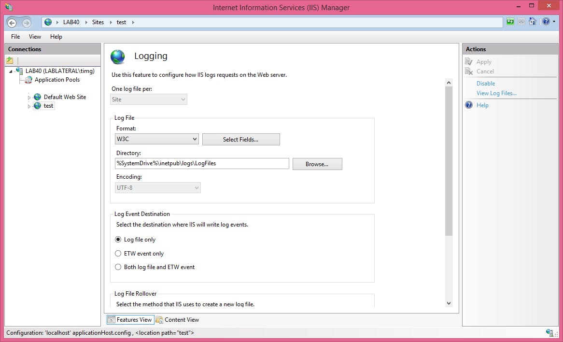Image resolution: width=563 pixels, height=342 pixels.
Task: Click the Forward navigation arrow
Action: 26,23
